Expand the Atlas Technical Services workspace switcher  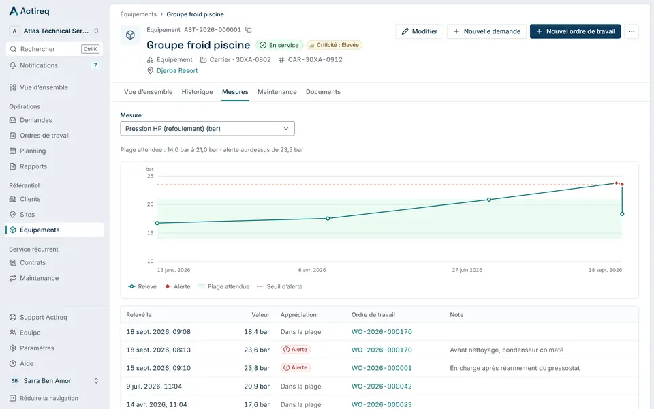[x=54, y=31]
